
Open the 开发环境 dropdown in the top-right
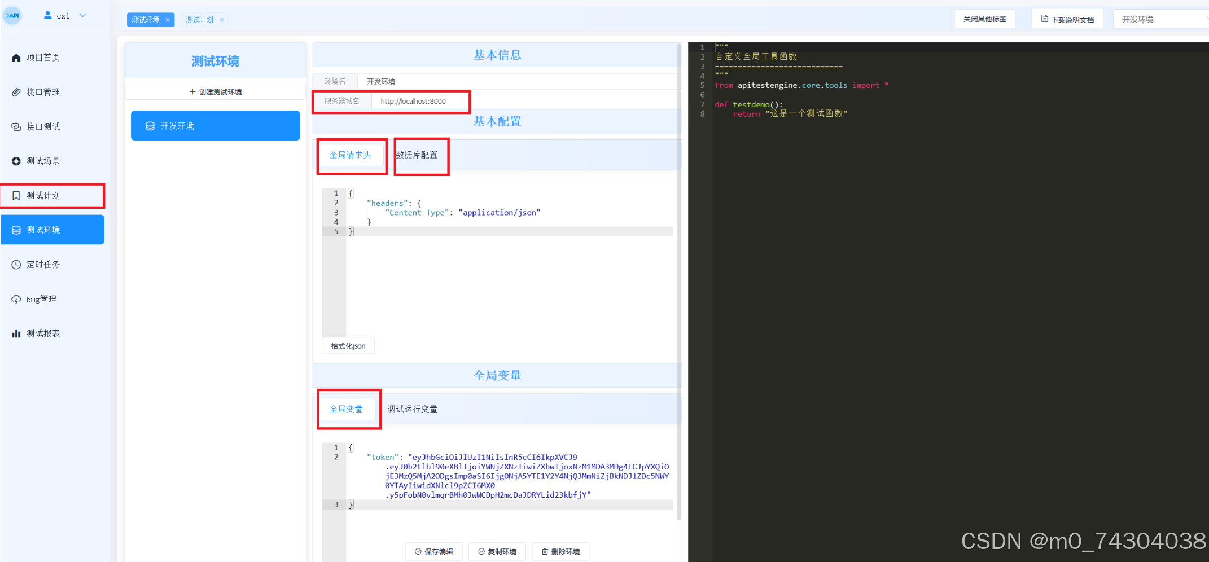click(x=1160, y=18)
